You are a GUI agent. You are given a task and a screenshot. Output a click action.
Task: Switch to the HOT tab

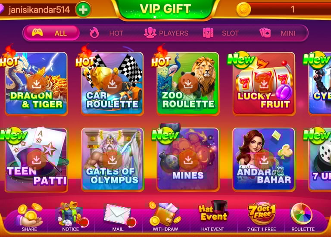point(106,33)
